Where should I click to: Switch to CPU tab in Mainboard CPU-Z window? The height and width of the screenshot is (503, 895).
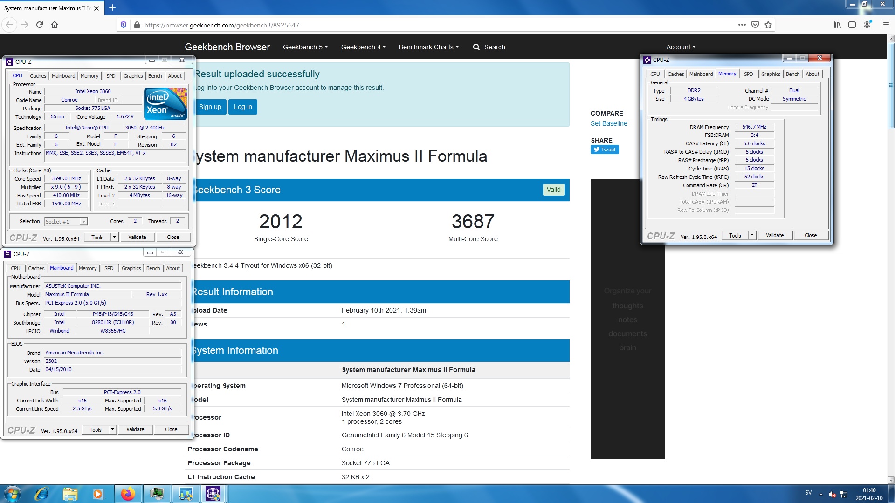[15, 268]
